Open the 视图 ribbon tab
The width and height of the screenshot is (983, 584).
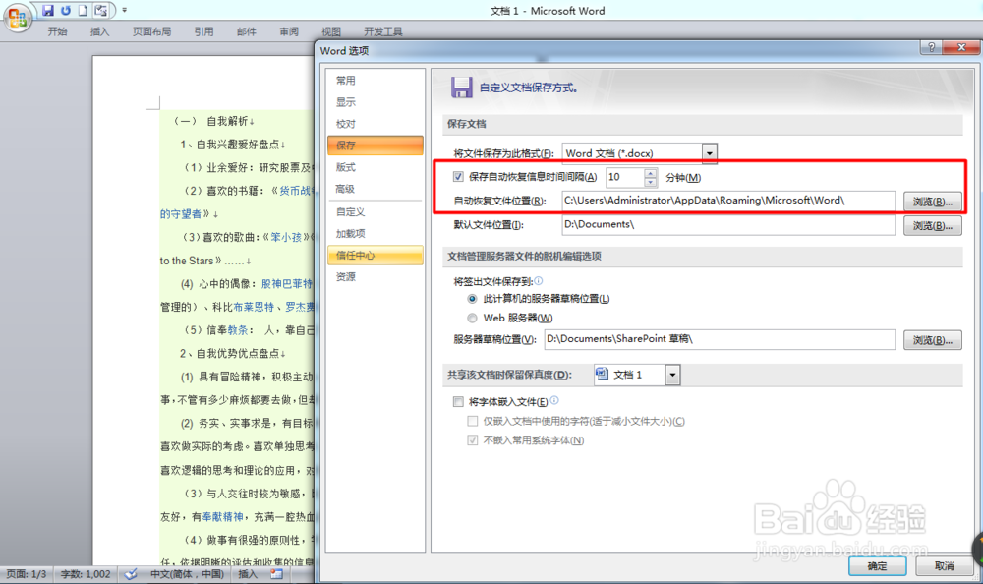click(331, 31)
